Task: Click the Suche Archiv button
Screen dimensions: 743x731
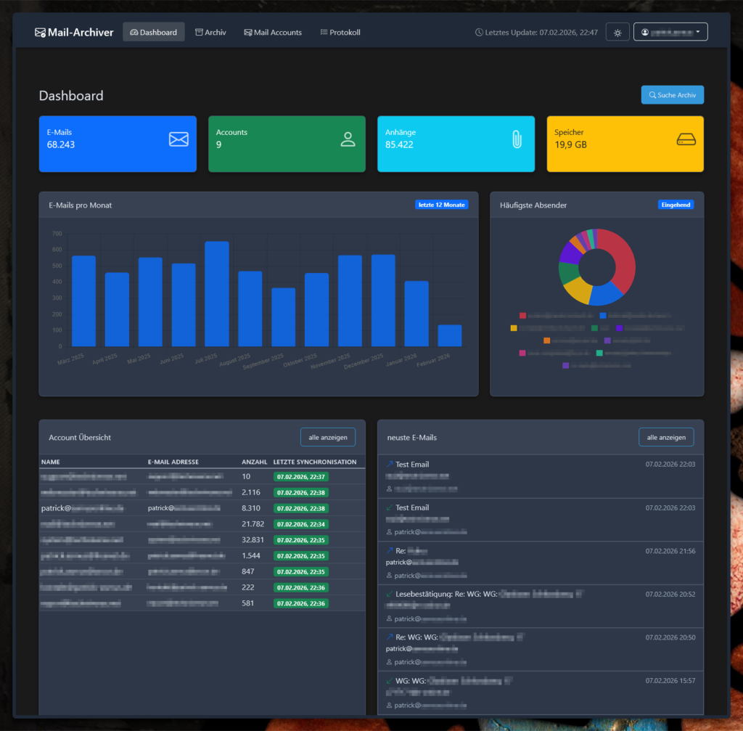Action: [x=672, y=95]
